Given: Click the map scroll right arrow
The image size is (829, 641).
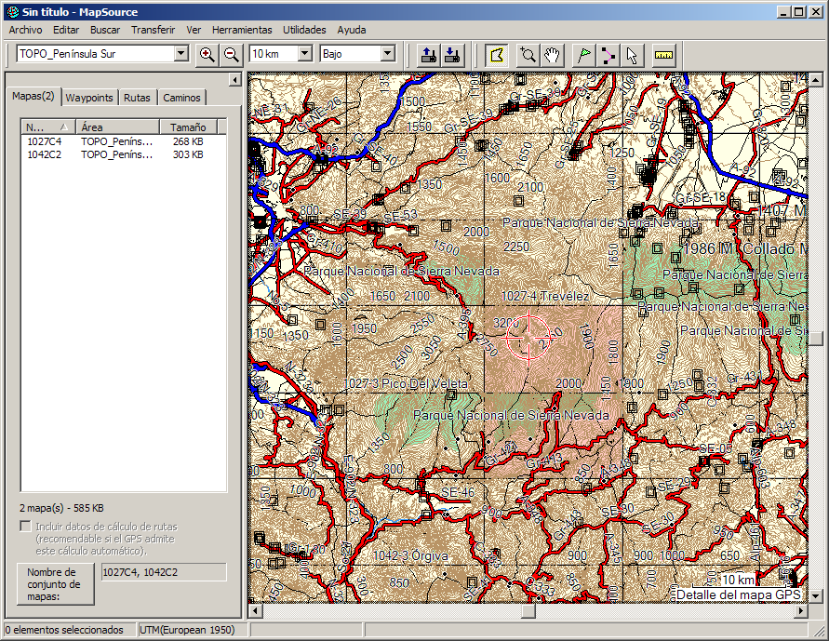Looking at the screenshot, I should pyautogui.click(x=801, y=611).
